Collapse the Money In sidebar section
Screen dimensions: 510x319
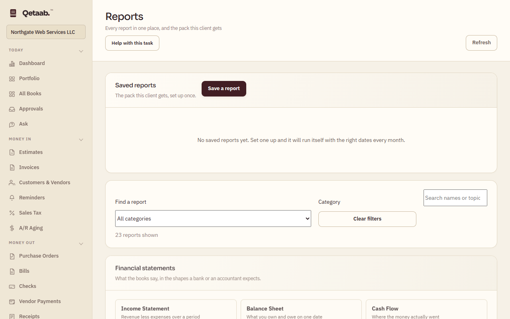click(x=81, y=140)
